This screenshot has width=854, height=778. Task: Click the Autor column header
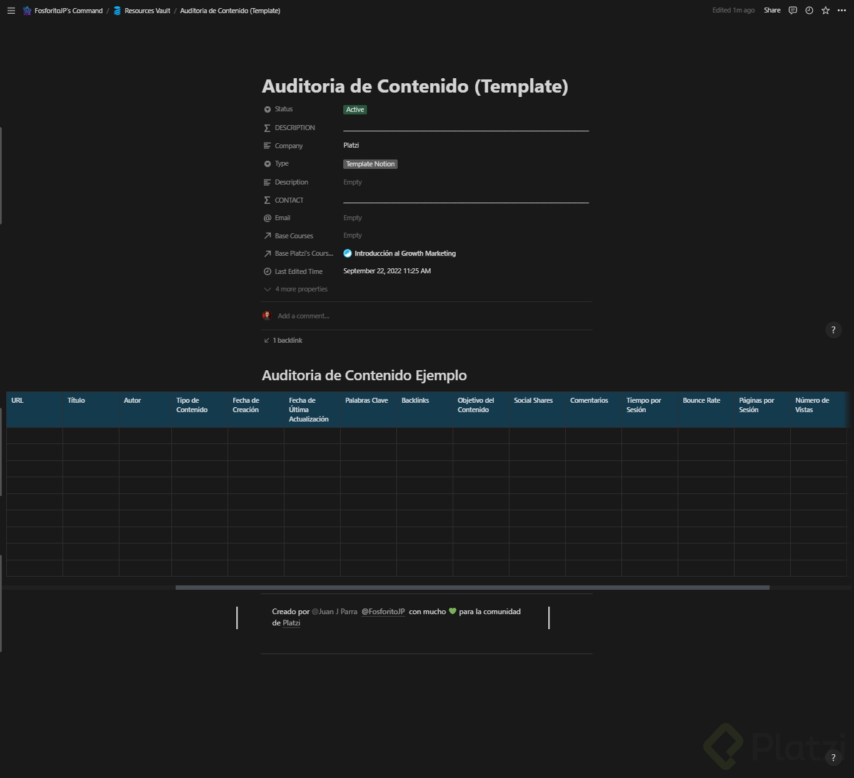pos(145,410)
